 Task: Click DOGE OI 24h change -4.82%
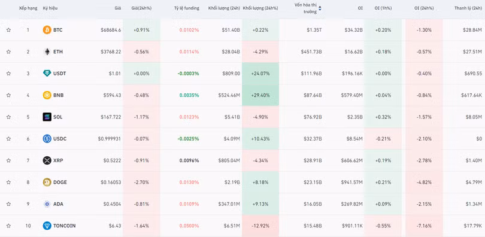point(424,183)
